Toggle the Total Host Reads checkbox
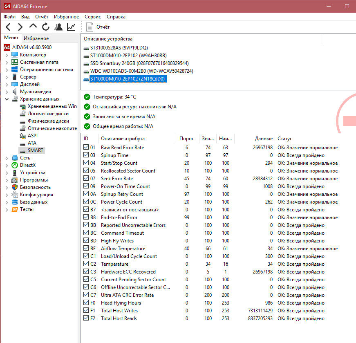 tap(86, 318)
